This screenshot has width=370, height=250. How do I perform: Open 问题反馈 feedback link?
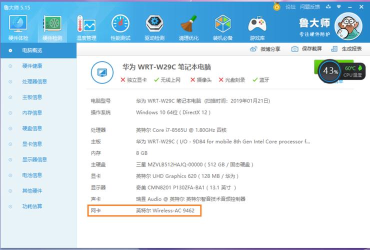point(310,7)
